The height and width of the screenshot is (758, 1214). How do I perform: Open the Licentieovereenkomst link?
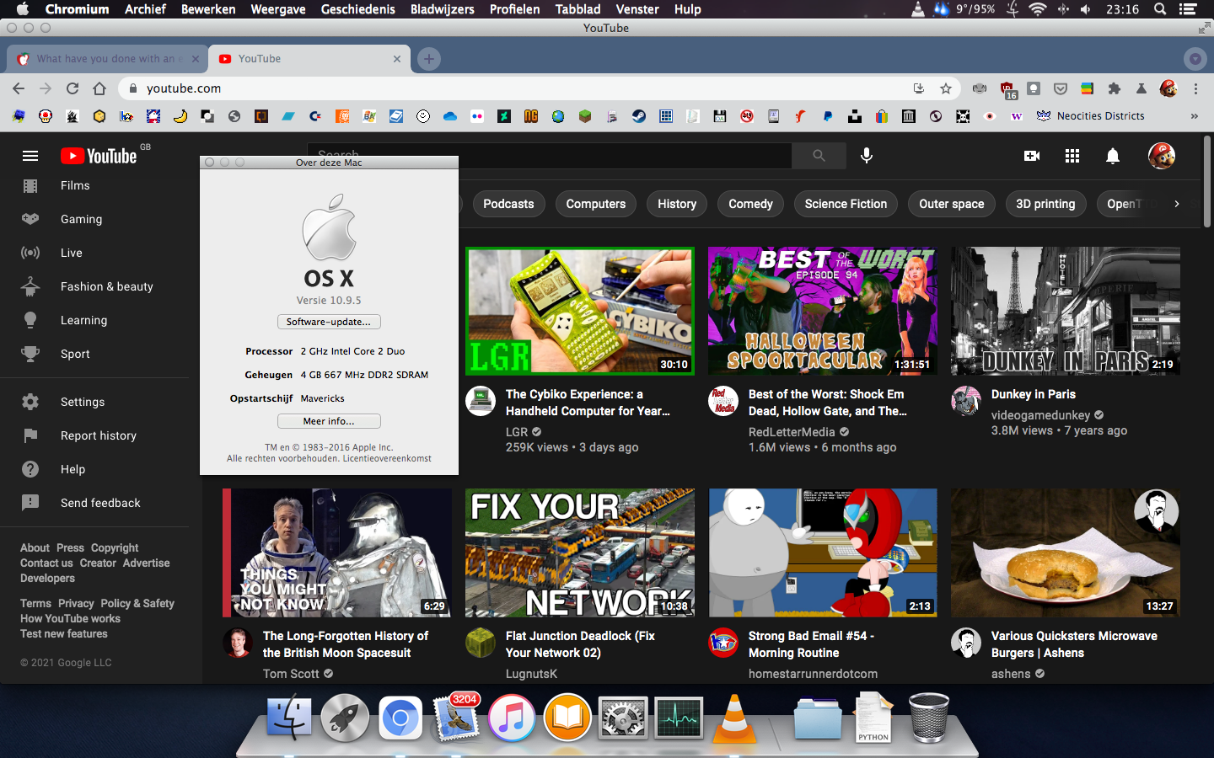[x=387, y=459]
